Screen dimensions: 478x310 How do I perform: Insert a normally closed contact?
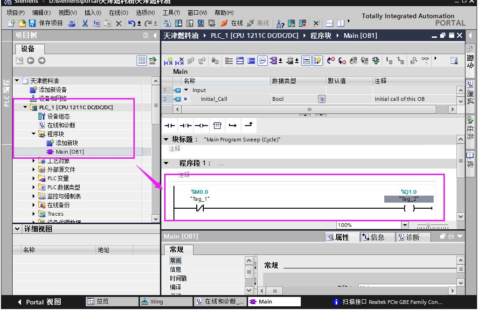[186, 126]
